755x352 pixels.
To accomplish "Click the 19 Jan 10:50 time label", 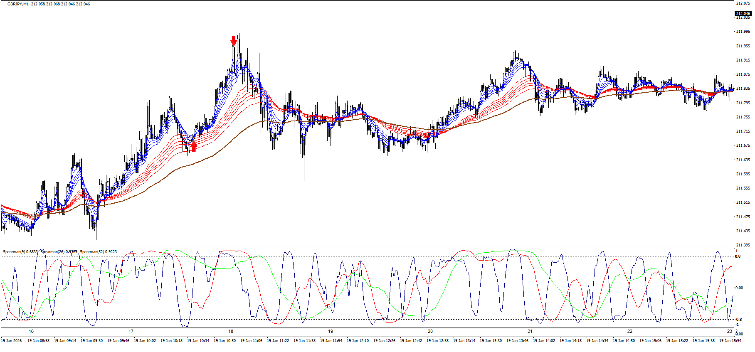I will tap(225, 341).
